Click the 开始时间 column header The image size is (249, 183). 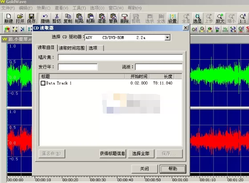(137, 77)
